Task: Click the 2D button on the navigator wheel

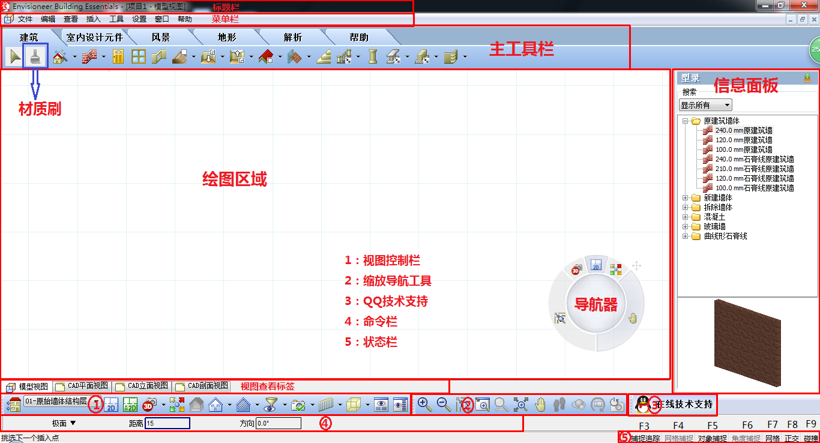Action: (x=596, y=266)
